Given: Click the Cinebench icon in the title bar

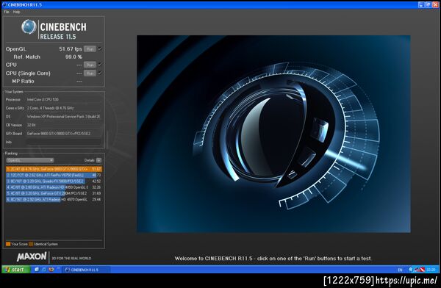Looking at the screenshot, I should pos(4,4).
